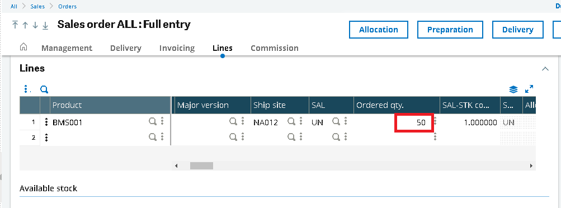Viewport: 561px width, 208px height.
Task: Click the Preparation button
Action: click(450, 30)
